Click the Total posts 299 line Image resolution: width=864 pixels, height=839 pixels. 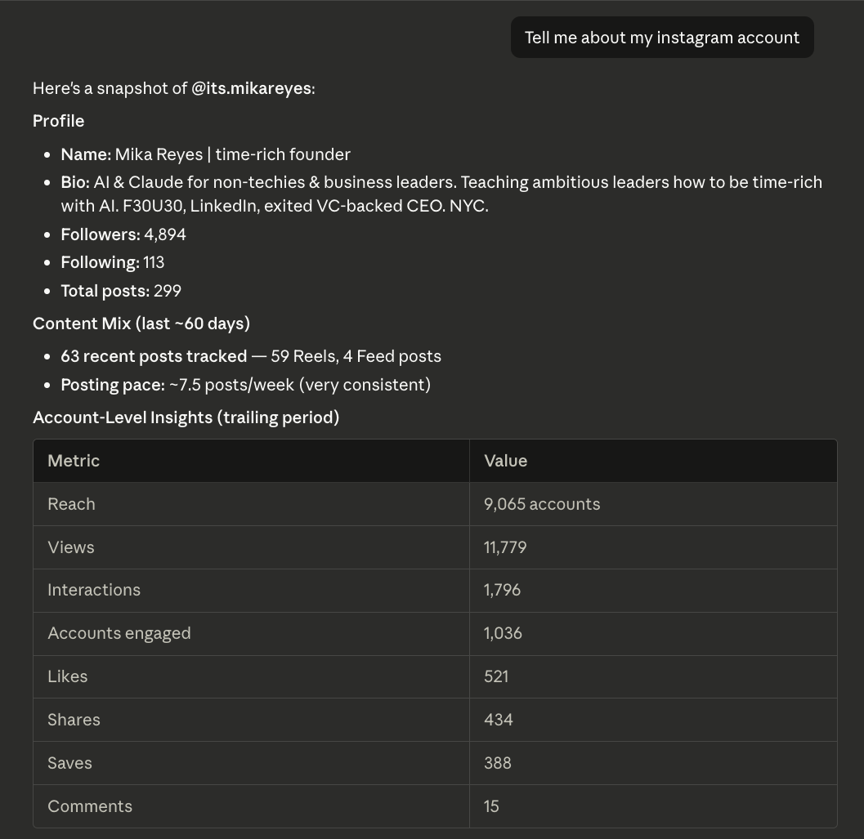click(121, 290)
